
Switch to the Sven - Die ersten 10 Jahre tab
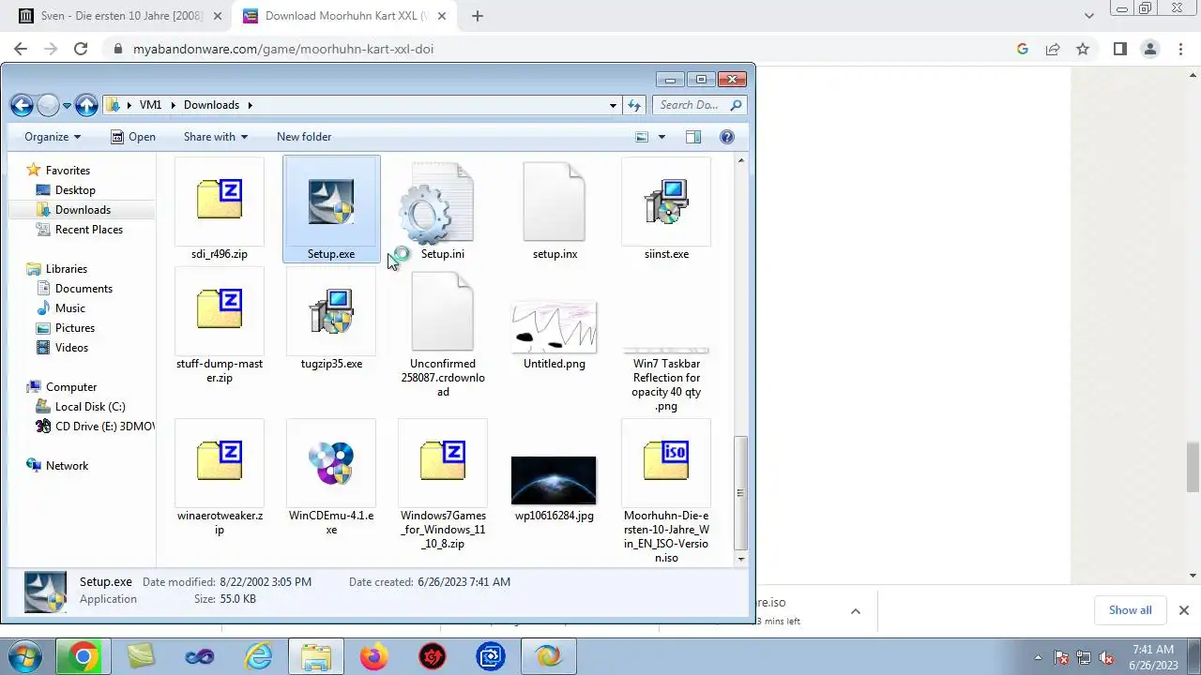[x=123, y=16]
